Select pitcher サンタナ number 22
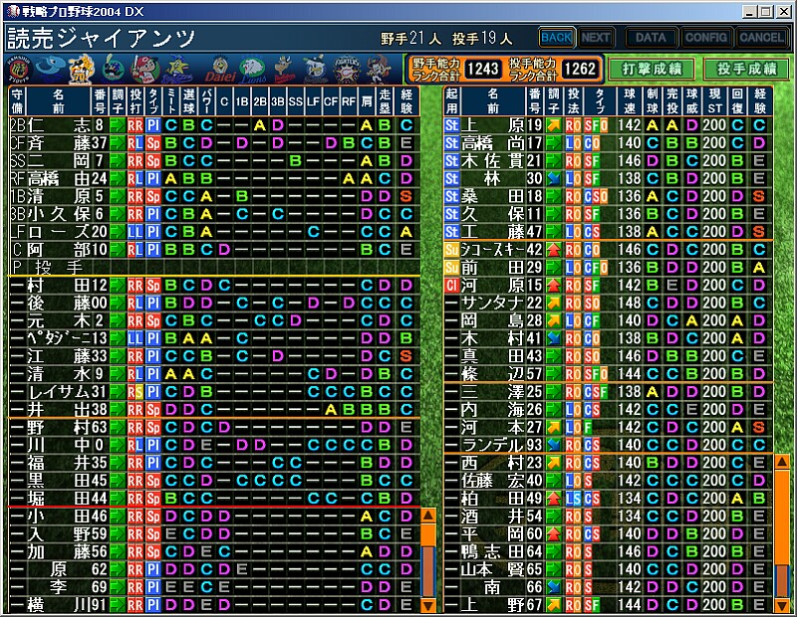This screenshot has width=797, height=617. tap(608, 304)
